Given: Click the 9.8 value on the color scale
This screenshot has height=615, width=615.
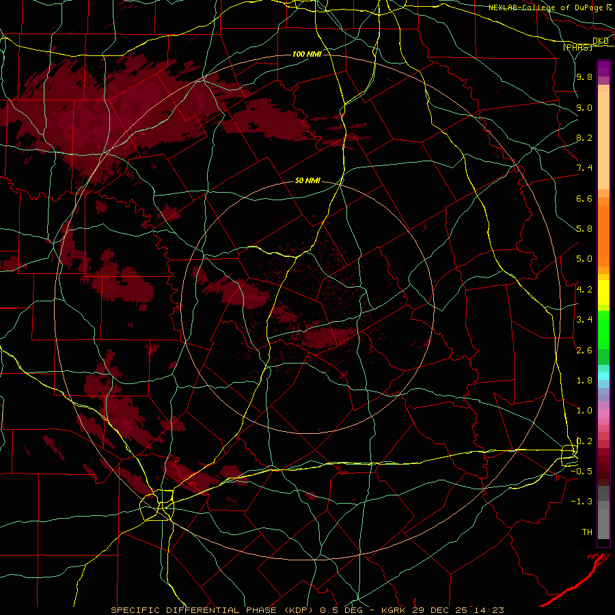Looking at the screenshot, I should coord(584,77).
